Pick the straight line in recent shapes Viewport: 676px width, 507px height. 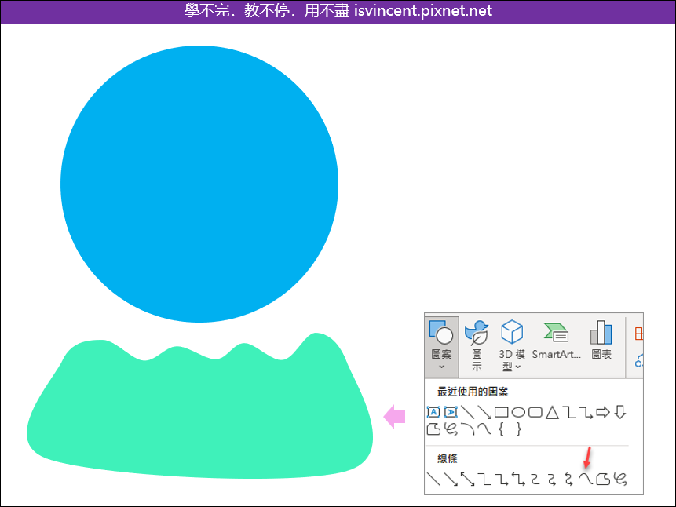467,412
